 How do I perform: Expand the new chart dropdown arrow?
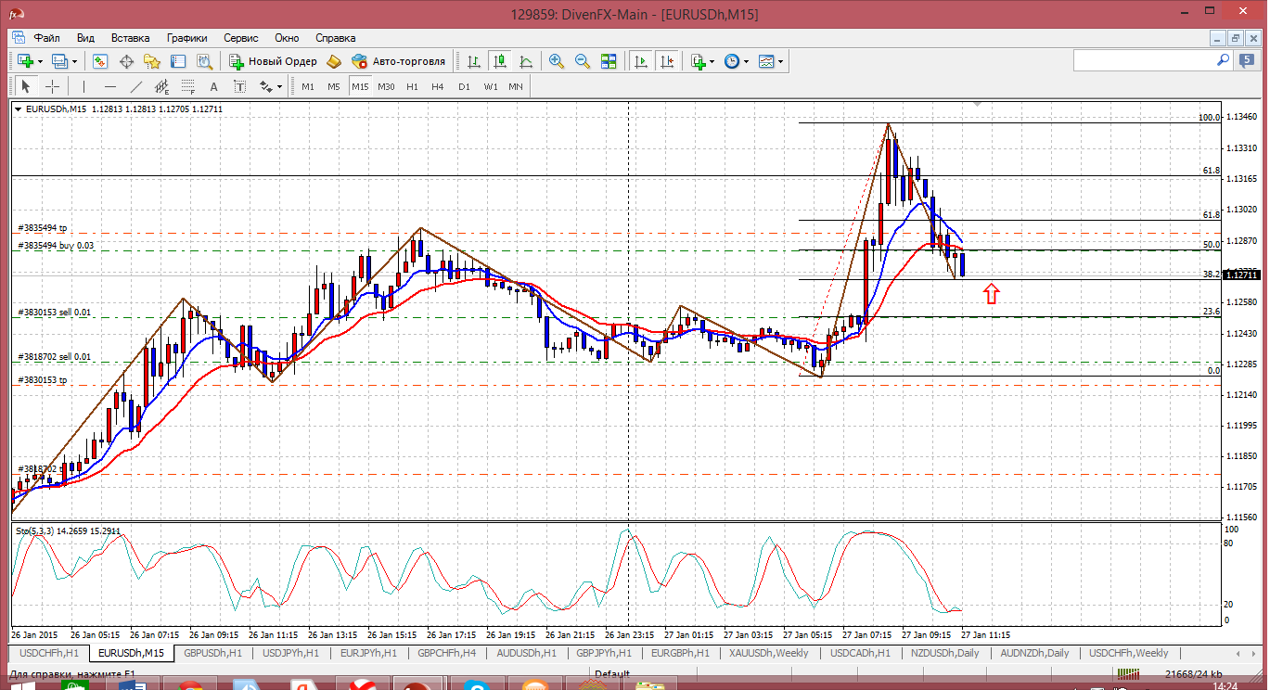click(40, 61)
